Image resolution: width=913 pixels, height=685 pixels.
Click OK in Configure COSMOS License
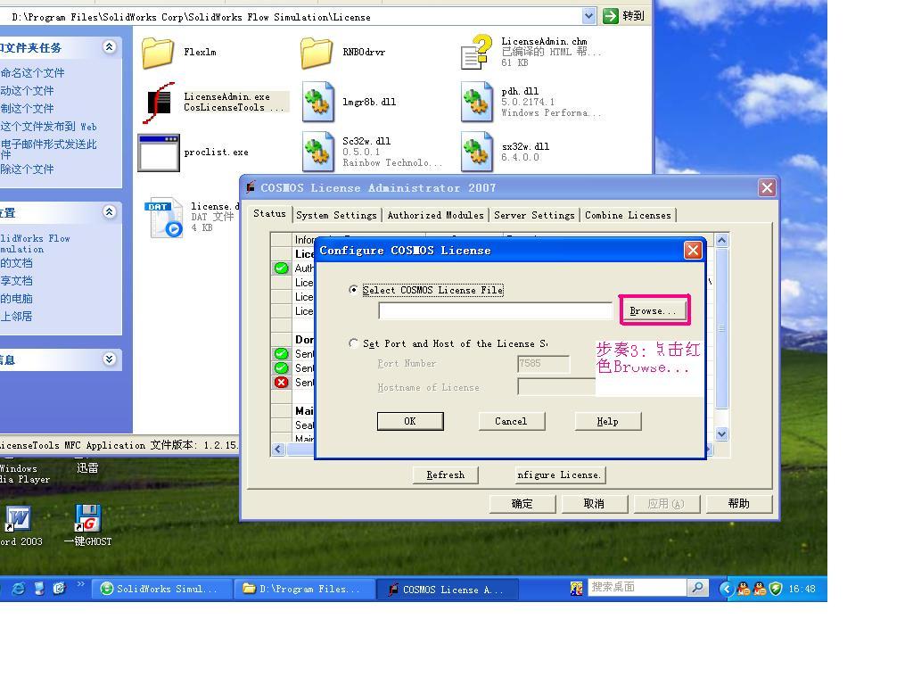410,421
